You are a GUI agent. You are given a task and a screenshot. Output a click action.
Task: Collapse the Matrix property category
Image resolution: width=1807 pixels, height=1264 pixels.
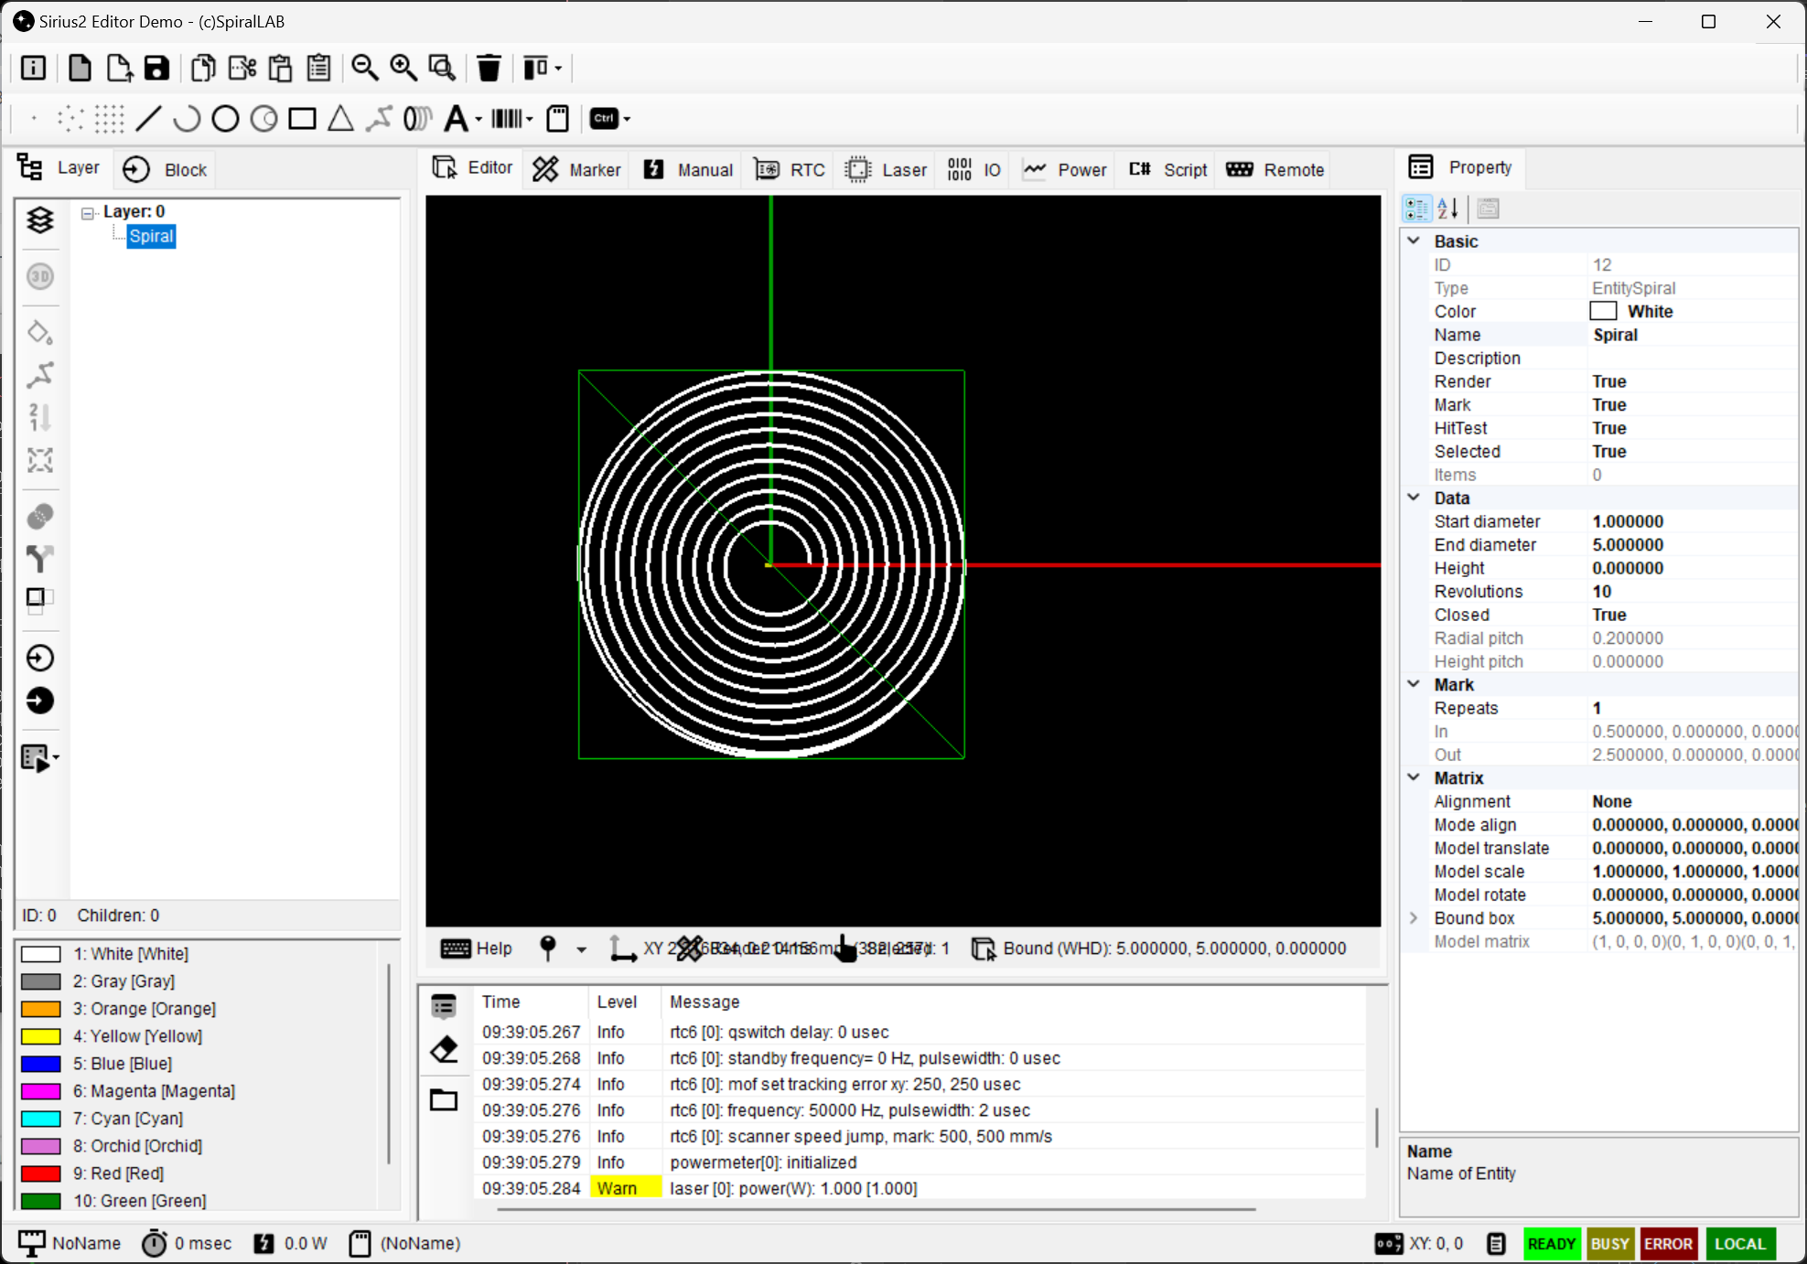[x=1414, y=777]
